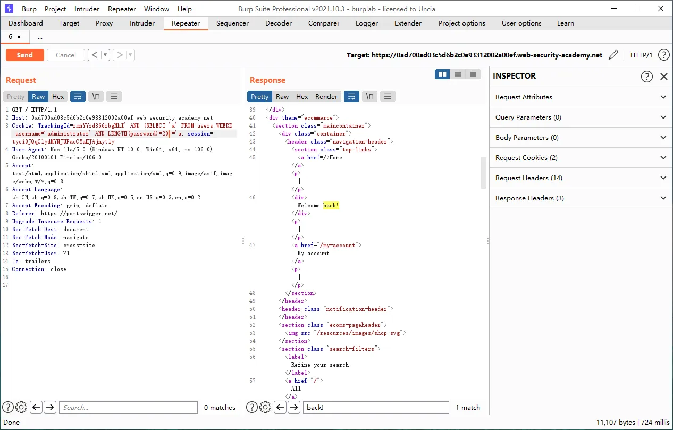
Task: Open back history dropdown arrow
Action: (105, 55)
